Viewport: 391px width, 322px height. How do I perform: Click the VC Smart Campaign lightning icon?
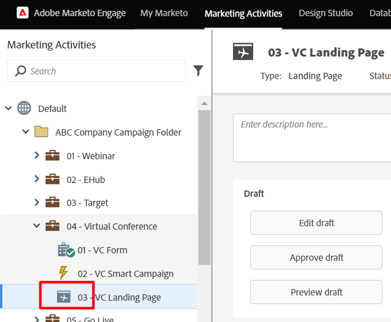(x=63, y=273)
